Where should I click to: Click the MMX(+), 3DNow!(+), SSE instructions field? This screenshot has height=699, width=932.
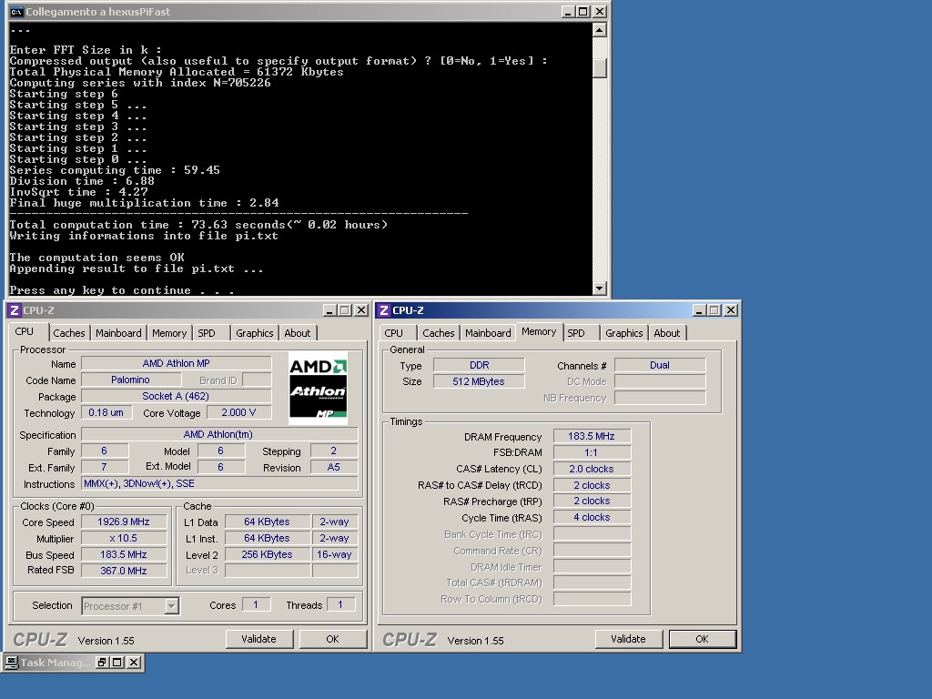click(x=220, y=484)
